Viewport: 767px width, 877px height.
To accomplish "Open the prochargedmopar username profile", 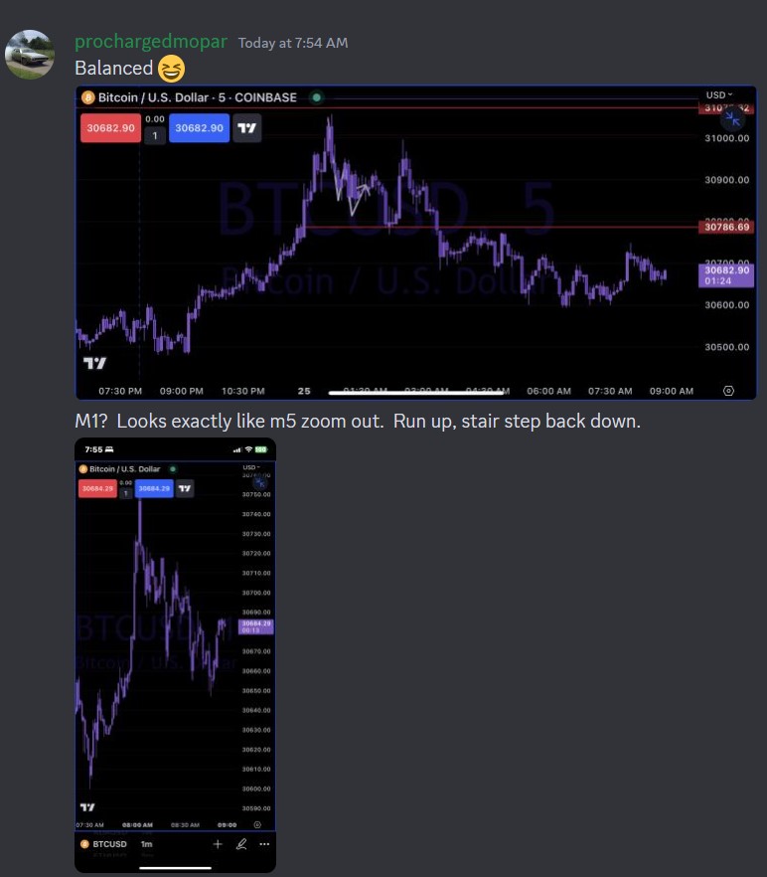I will pos(151,42).
